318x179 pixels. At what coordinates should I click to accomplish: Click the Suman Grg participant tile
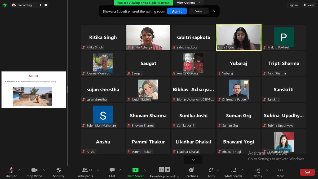click(238, 116)
